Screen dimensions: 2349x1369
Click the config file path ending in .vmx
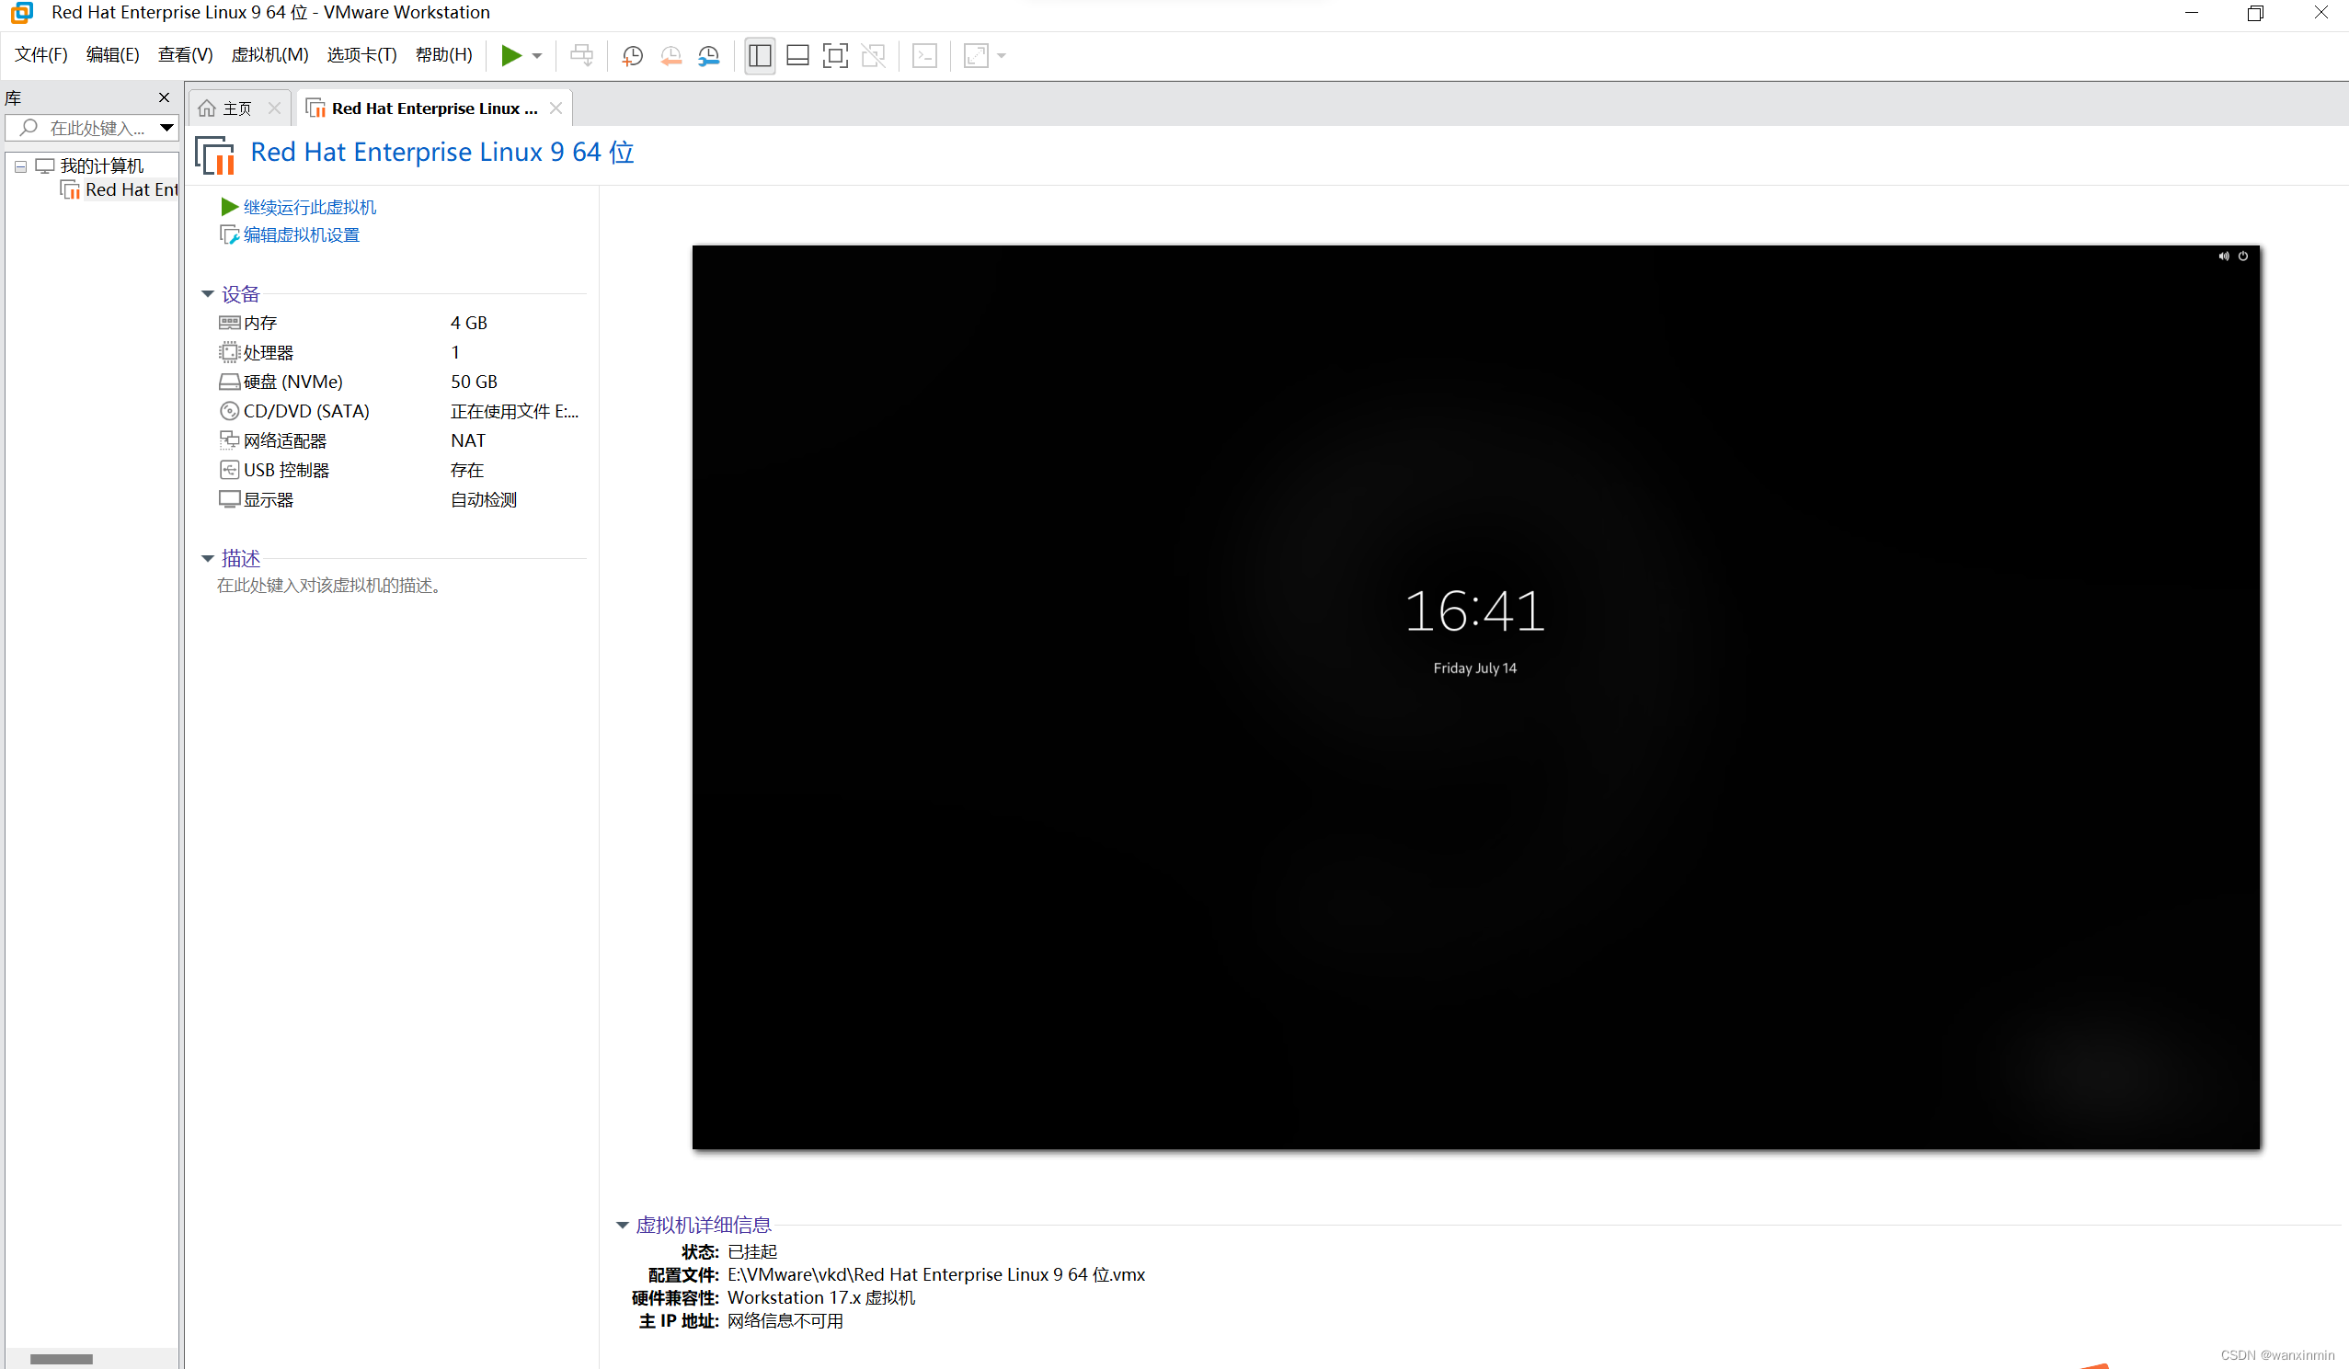coord(936,1275)
